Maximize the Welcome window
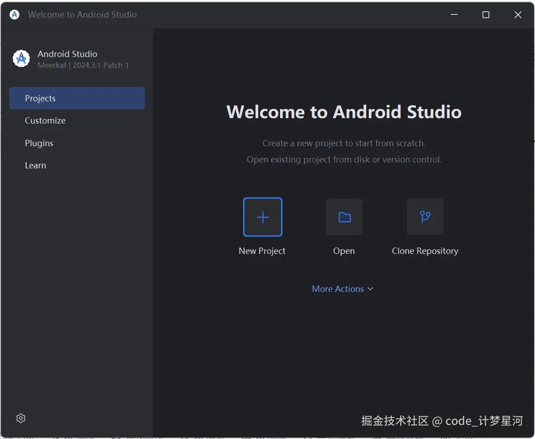Image resolution: width=535 pixels, height=439 pixels. (486, 14)
